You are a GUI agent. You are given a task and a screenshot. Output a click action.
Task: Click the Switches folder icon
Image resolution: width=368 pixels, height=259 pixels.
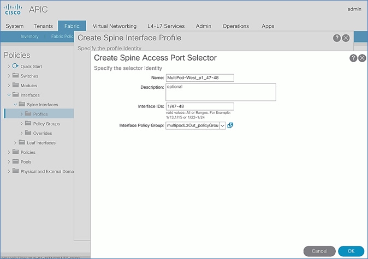(15, 75)
